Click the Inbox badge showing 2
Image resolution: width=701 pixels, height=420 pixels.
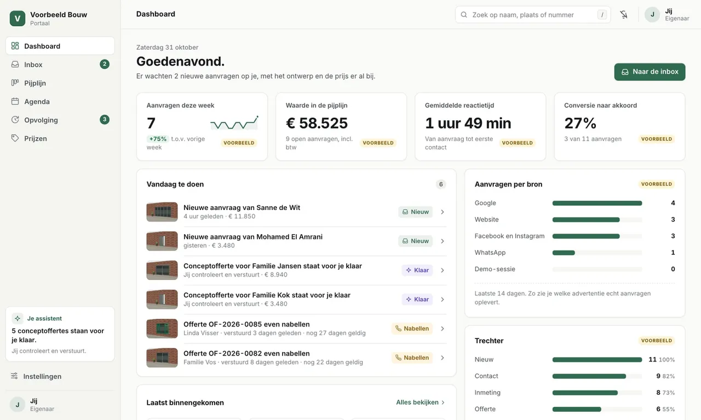point(105,65)
